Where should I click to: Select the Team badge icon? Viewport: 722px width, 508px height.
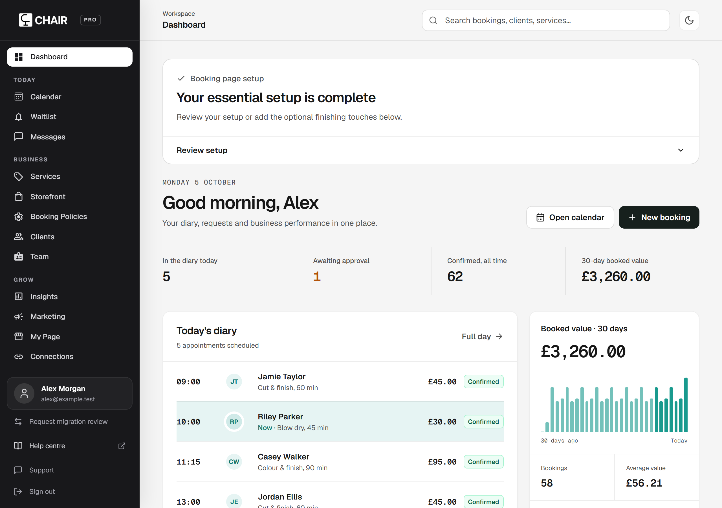tap(19, 257)
